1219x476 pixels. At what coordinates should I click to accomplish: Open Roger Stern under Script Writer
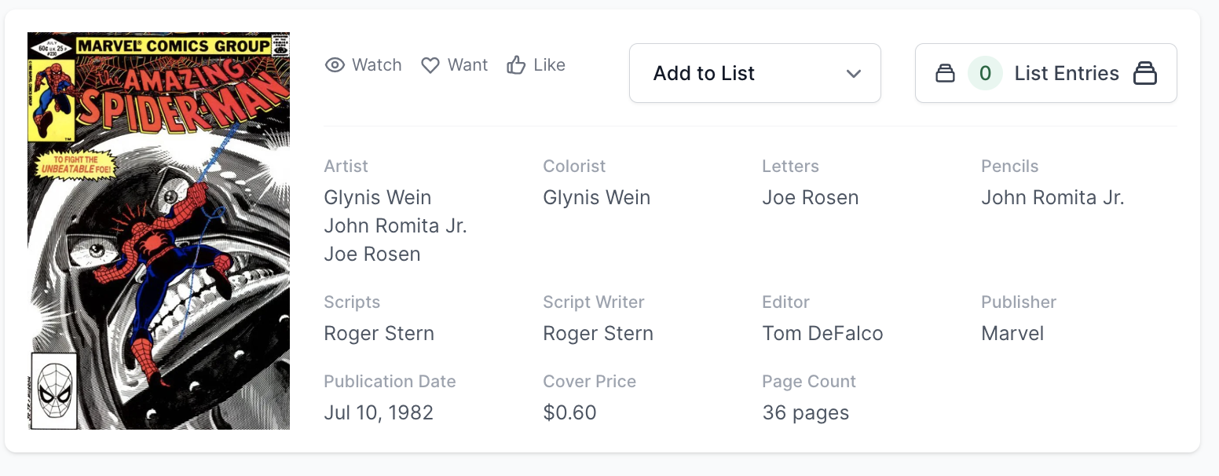coord(598,334)
